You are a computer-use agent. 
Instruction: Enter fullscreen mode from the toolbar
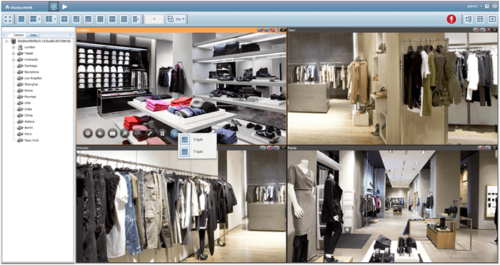(8, 19)
